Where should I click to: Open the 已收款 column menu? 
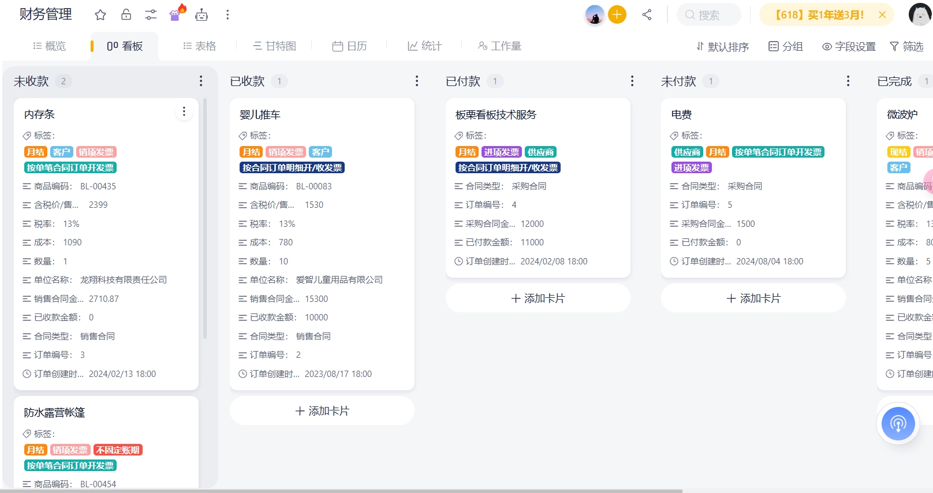click(x=417, y=81)
